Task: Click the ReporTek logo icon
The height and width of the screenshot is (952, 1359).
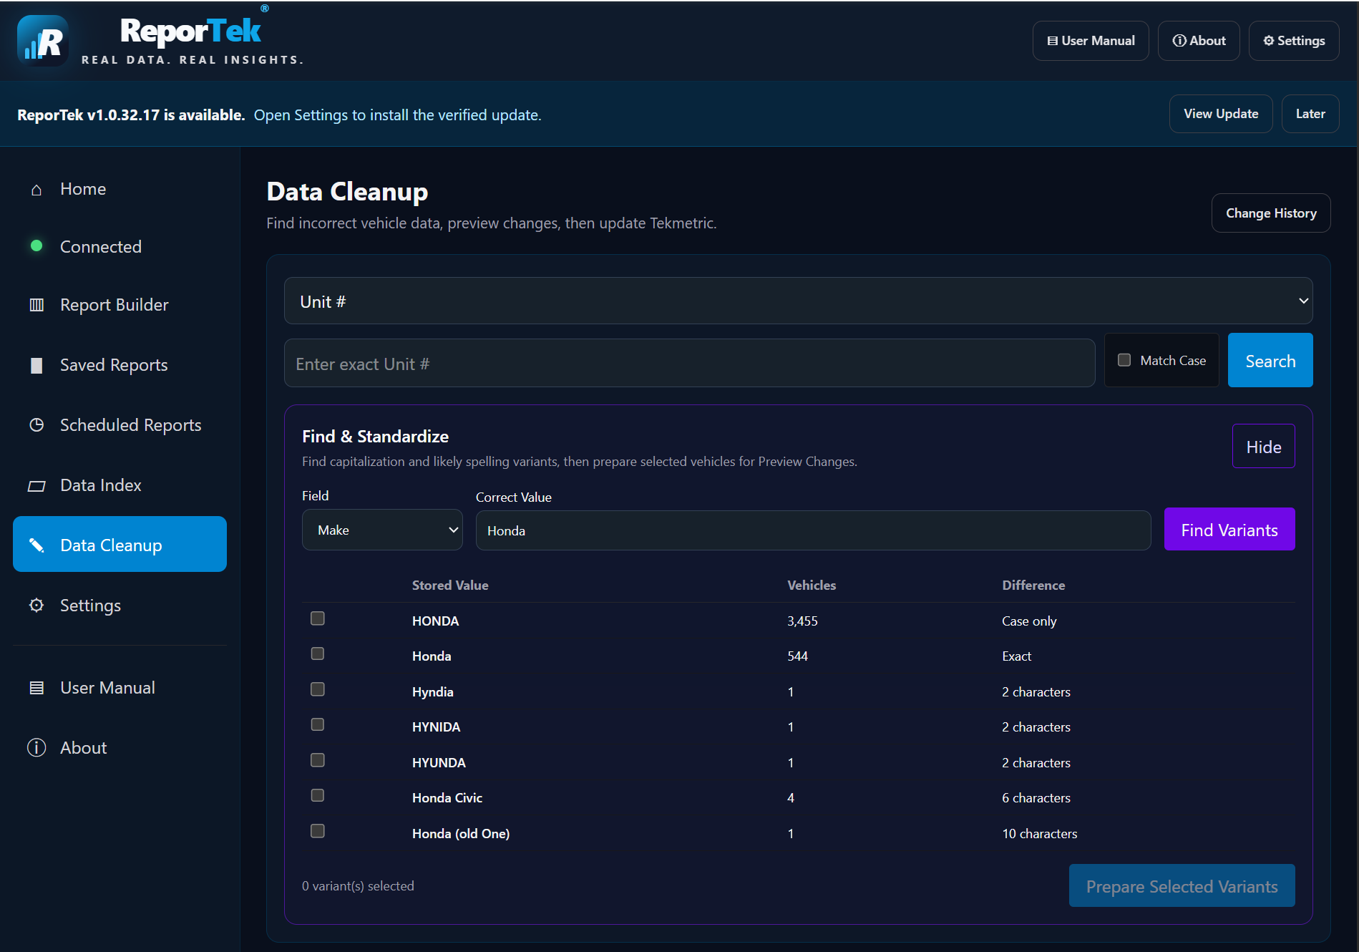Action: [x=43, y=41]
